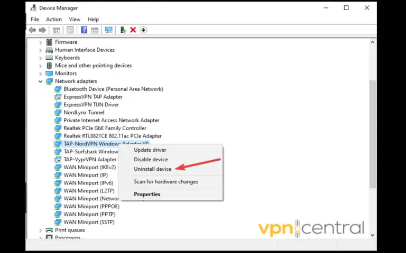Viewport: 406px width, 253px height.
Task: Open the Action menu
Action: (x=54, y=20)
